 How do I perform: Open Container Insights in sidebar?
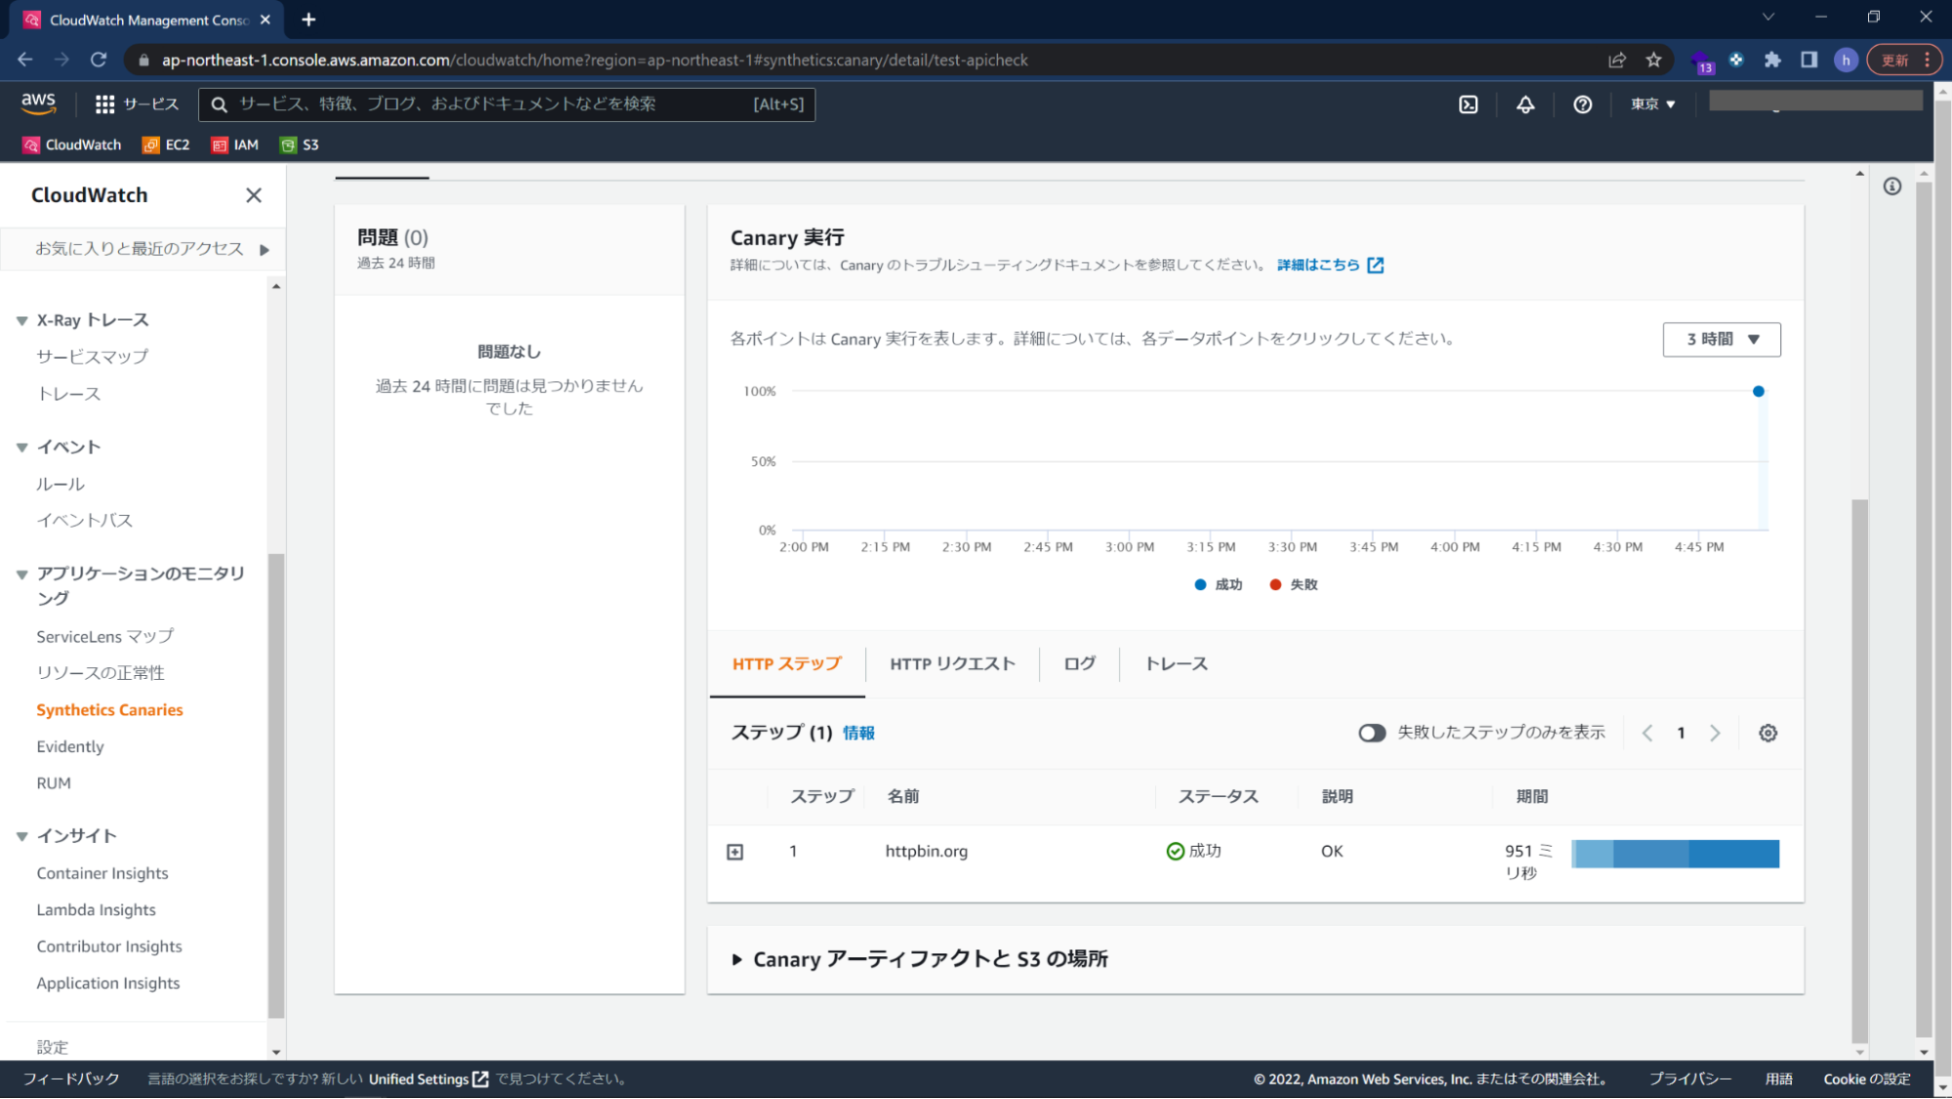[103, 873]
